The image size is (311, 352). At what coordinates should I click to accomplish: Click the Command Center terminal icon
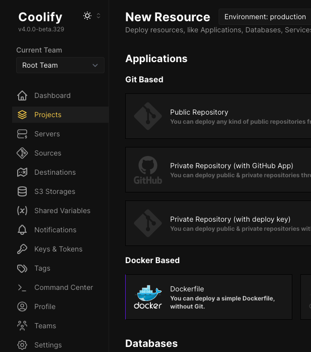pos(22,287)
